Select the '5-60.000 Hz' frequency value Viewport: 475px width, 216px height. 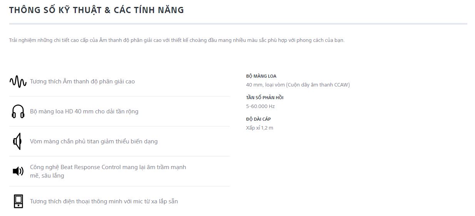coord(260,106)
